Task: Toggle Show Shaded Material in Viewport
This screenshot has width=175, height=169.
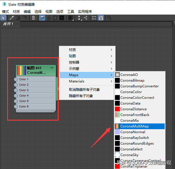Action: point(55,18)
